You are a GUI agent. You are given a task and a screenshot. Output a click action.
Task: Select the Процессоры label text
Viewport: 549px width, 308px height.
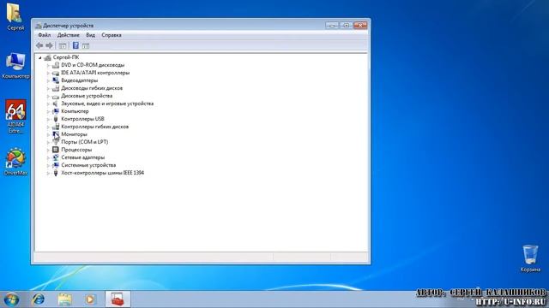coord(76,150)
